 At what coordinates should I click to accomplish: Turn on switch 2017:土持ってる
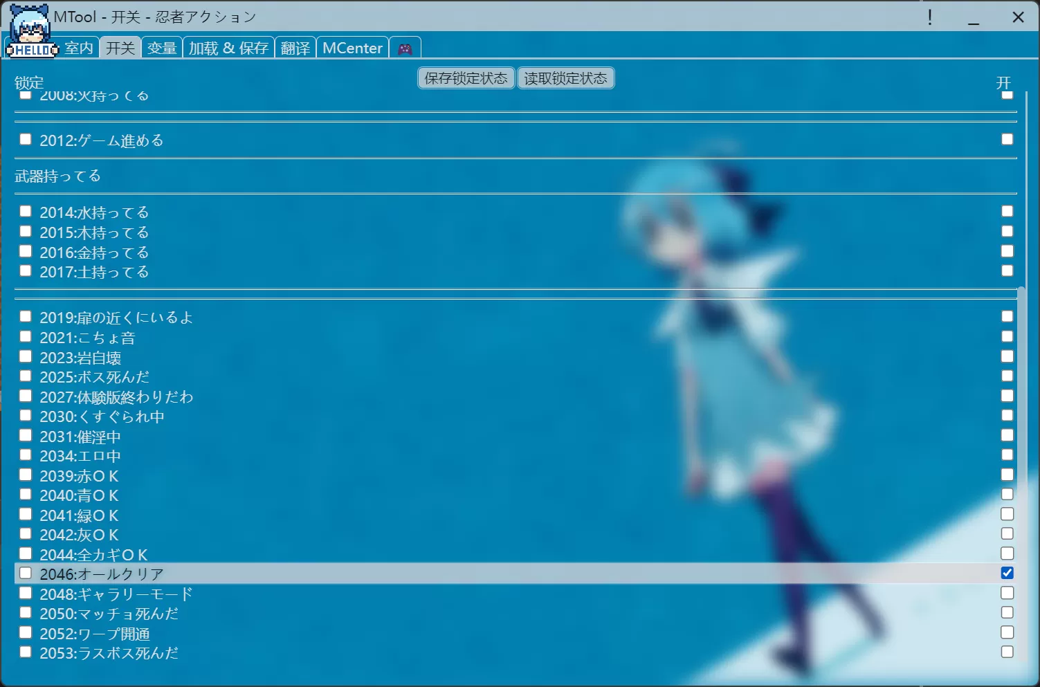(1007, 271)
